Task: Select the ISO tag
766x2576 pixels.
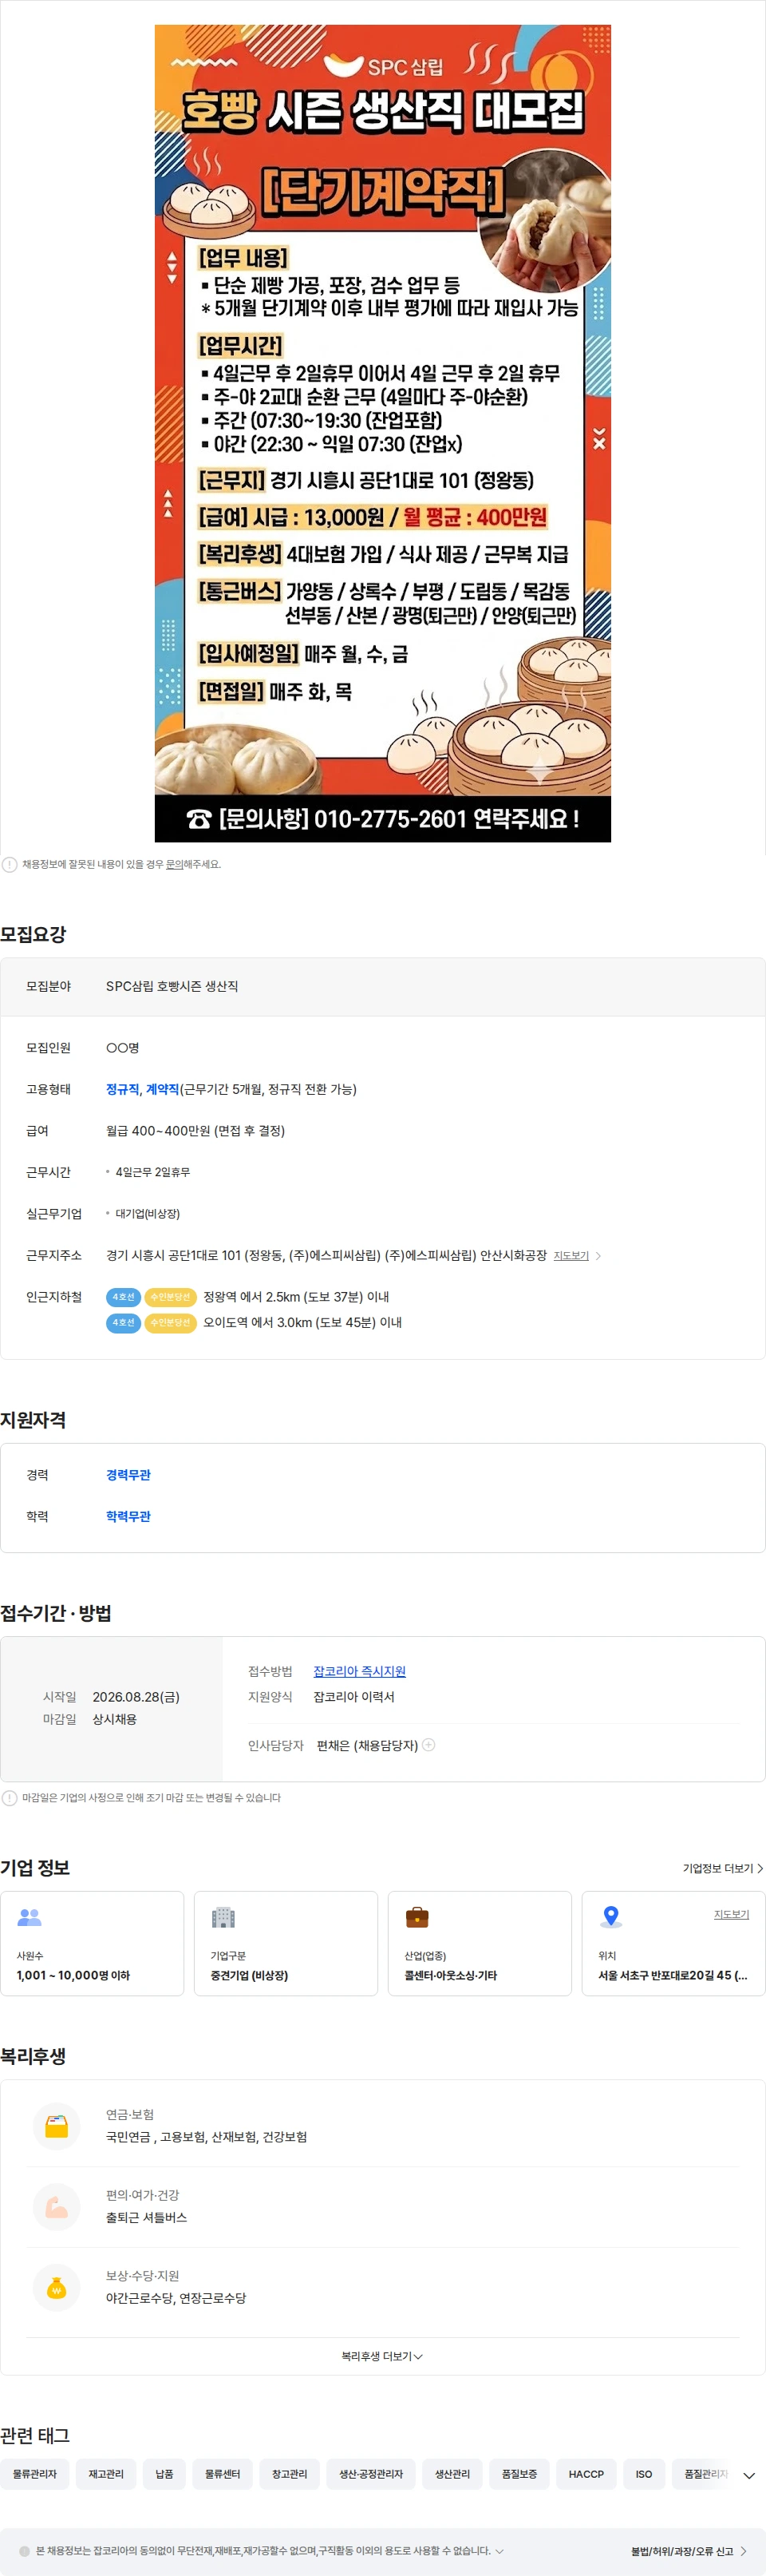Action: pyautogui.click(x=644, y=2474)
